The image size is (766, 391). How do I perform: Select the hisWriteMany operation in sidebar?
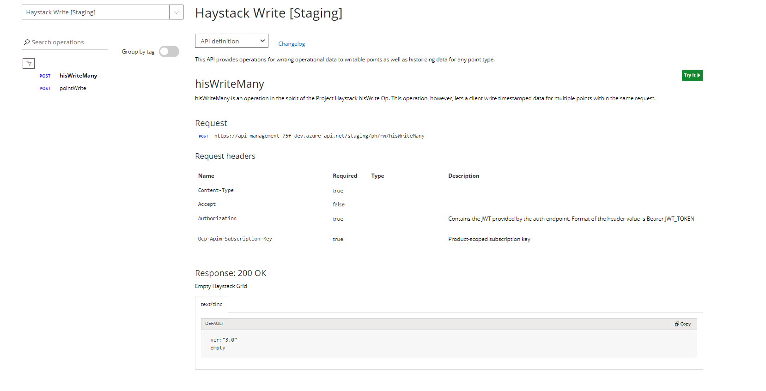pyautogui.click(x=78, y=76)
